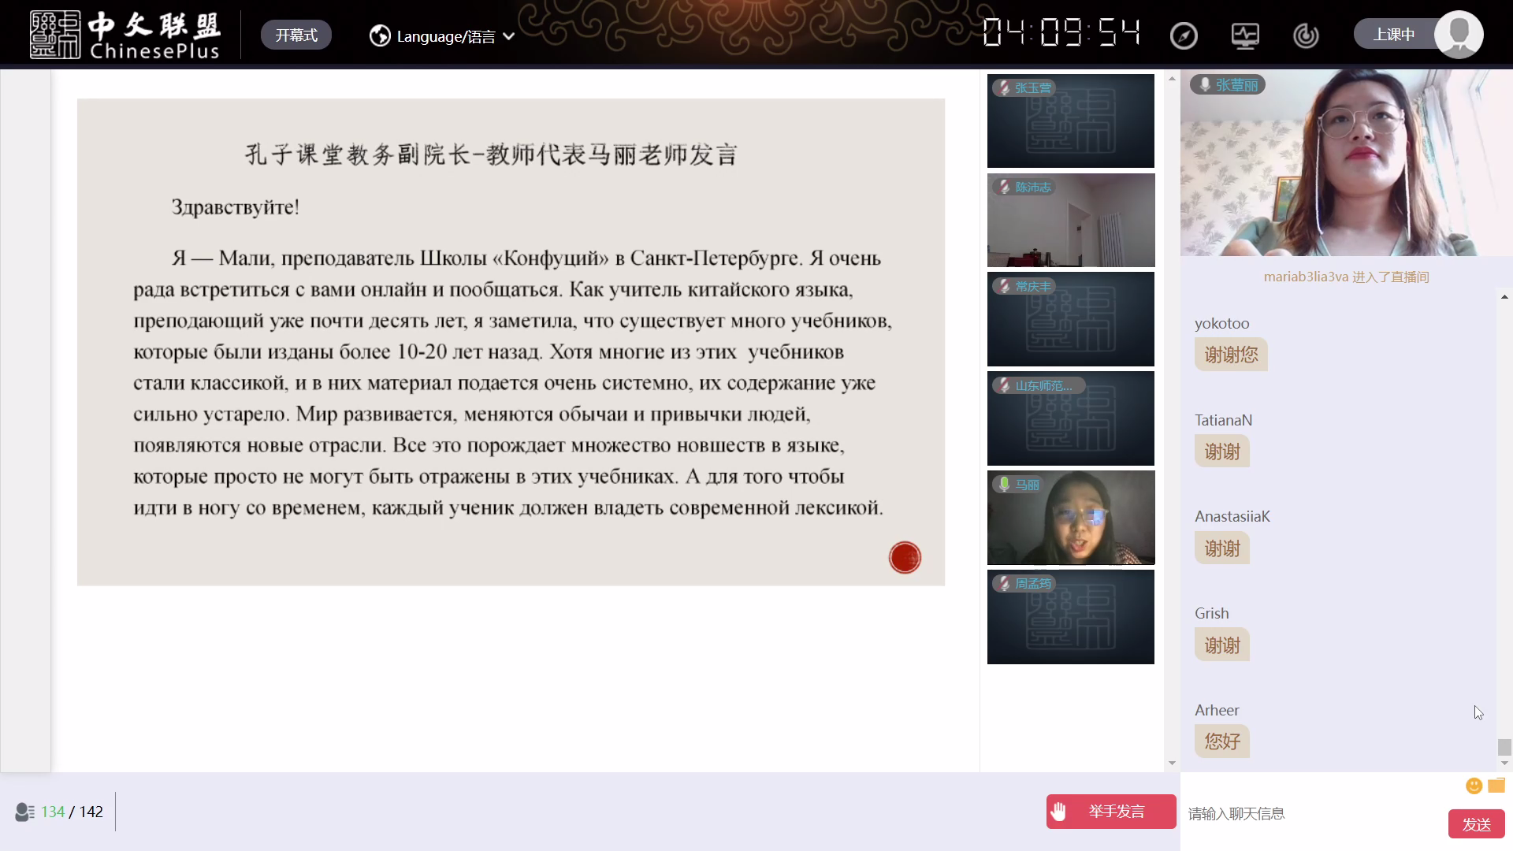Screen dimensions: 1513x851
Task: Toggle 张蕾丽's microphone indicator
Action: click(1205, 84)
